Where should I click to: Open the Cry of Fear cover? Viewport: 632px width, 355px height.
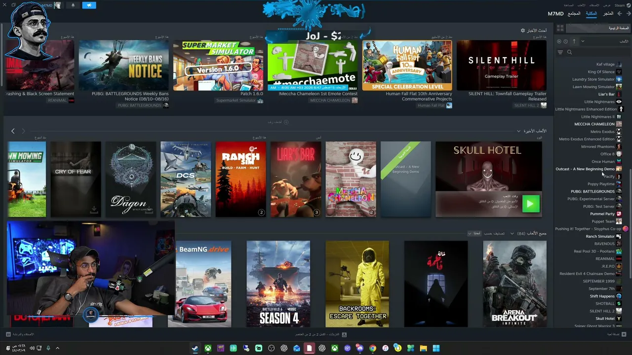point(76,179)
